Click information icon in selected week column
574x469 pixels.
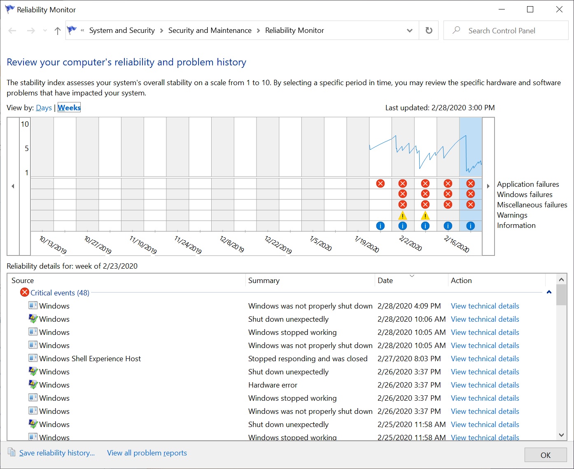tap(471, 226)
